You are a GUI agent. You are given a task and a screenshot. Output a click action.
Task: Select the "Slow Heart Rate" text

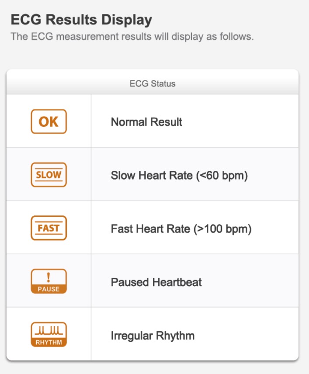[x=151, y=176]
